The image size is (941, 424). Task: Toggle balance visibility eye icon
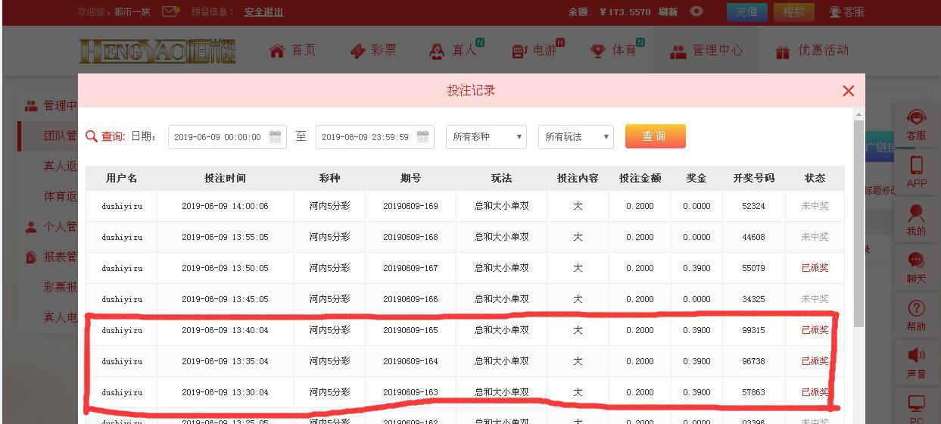click(x=696, y=11)
